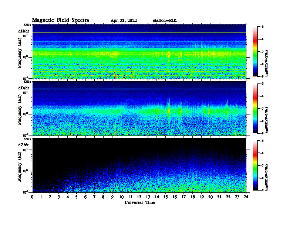Select the date "Apr. 25, 2022"
The image size is (293, 226).
(x=124, y=21)
